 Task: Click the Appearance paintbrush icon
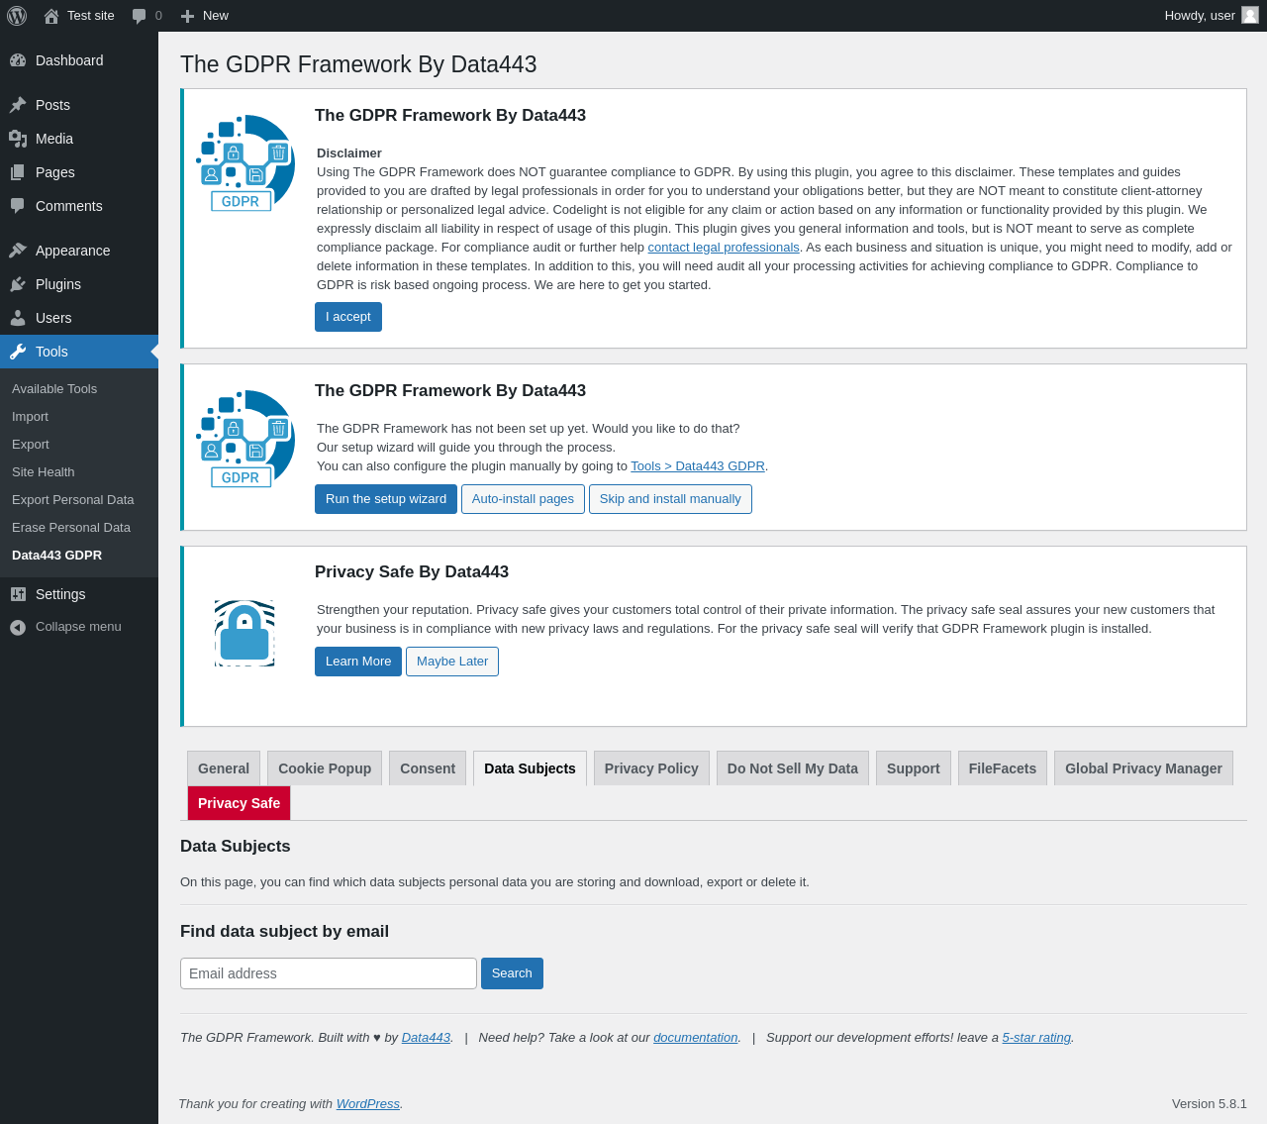click(18, 251)
